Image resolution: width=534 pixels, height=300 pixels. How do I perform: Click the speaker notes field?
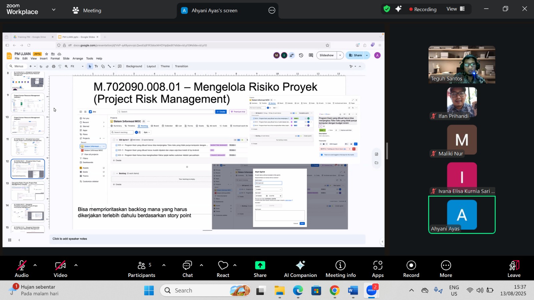(x=207, y=239)
